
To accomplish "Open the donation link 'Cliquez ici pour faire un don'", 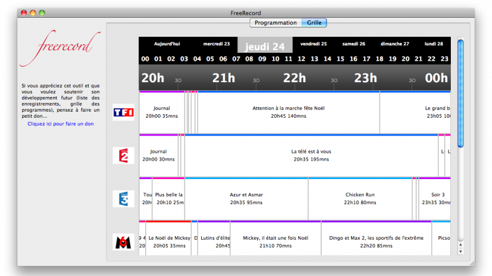I will coord(60,124).
